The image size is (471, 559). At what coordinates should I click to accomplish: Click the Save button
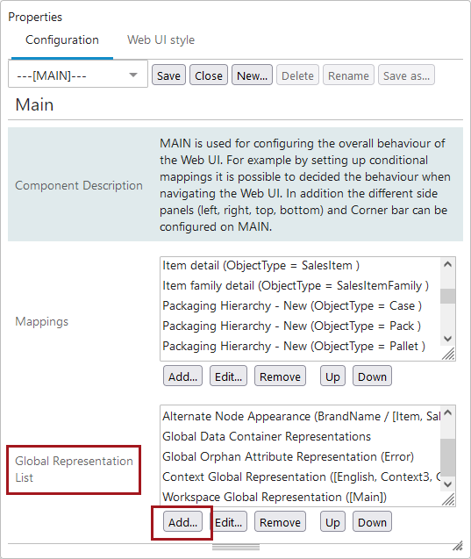tap(168, 75)
